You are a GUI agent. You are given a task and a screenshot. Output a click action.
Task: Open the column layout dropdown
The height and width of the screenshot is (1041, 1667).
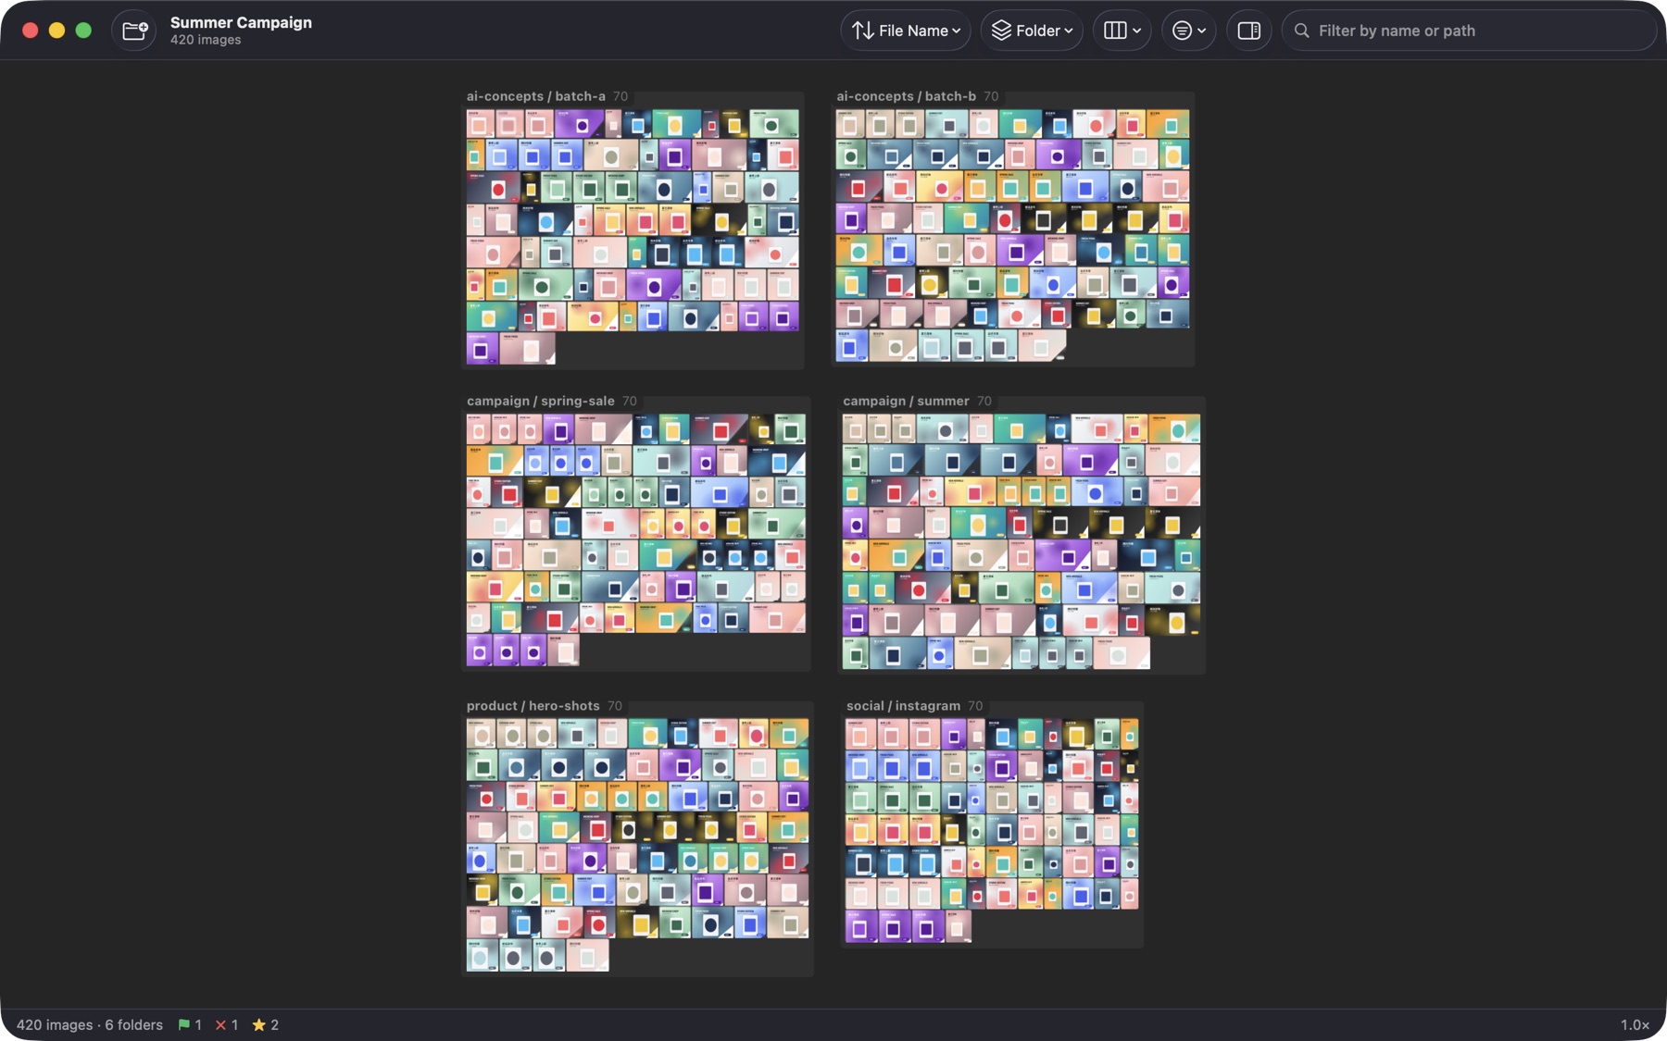pyautogui.click(x=1122, y=31)
